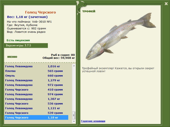Click the Версия игры: 3.7.5 bar

tap(26, 45)
